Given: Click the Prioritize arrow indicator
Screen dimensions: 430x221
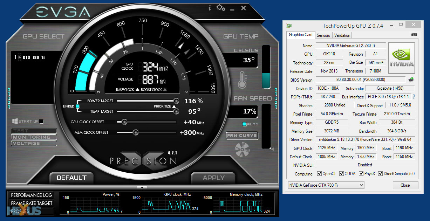Looking at the screenshot, I should [x=174, y=106].
